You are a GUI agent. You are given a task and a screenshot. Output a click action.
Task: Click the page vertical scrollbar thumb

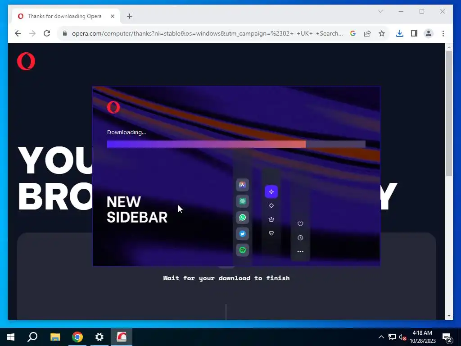pyautogui.click(x=449, y=113)
